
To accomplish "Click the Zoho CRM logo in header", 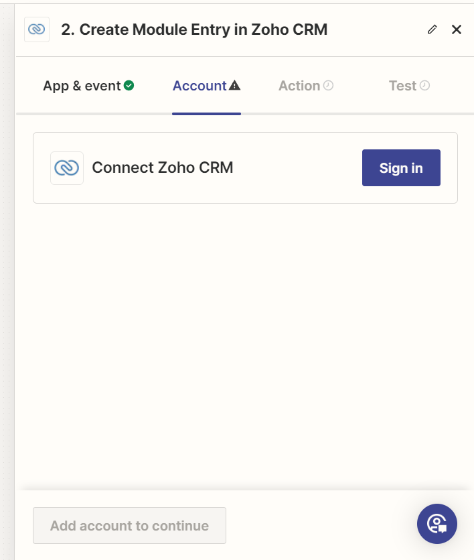I will click(37, 29).
